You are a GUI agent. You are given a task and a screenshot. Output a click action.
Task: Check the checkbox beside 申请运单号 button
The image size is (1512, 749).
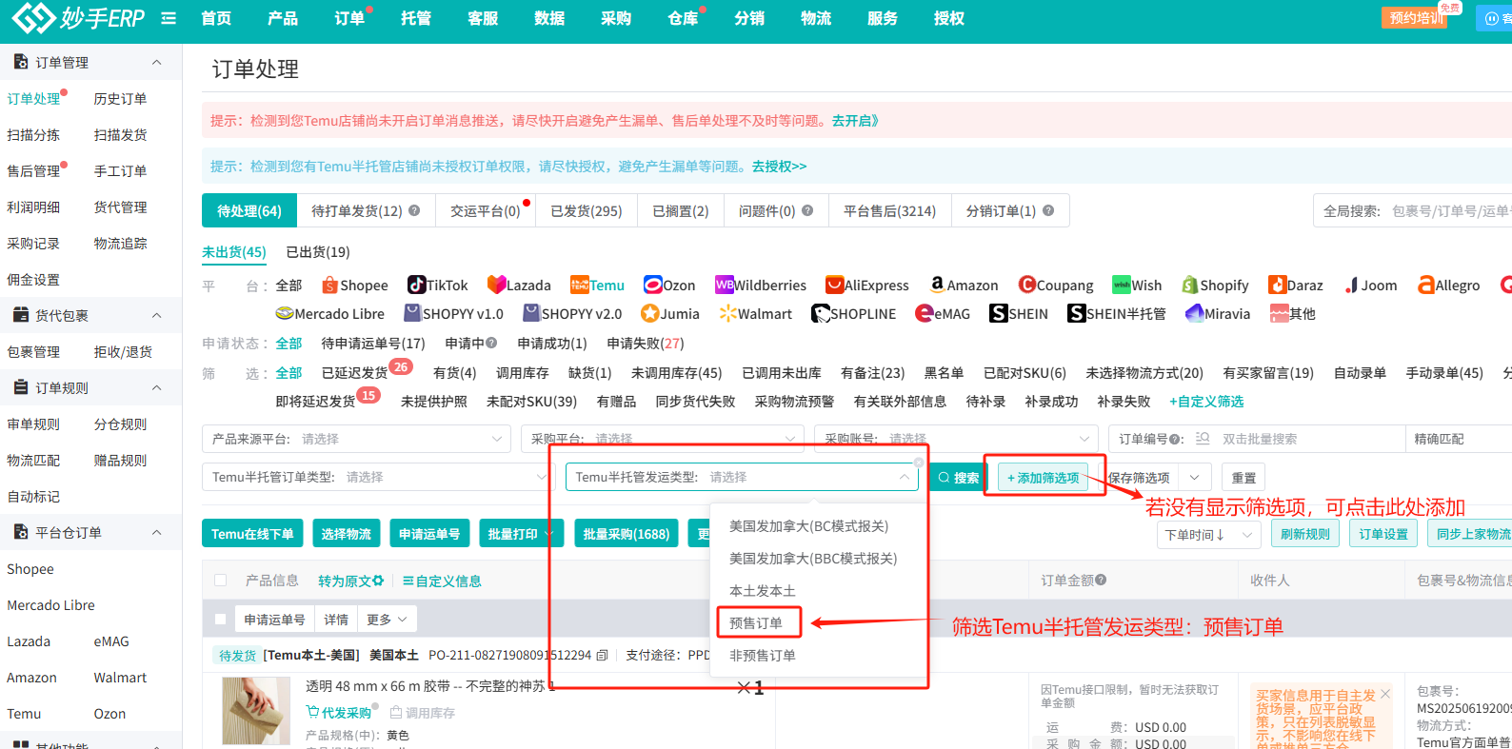[221, 620]
